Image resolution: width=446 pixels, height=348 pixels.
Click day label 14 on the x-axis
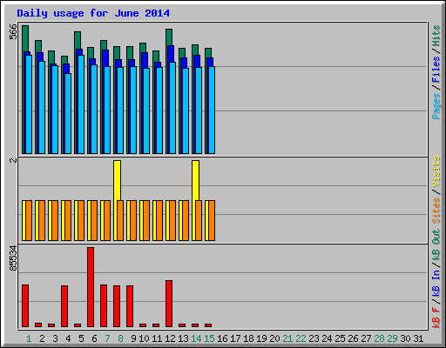(196, 338)
